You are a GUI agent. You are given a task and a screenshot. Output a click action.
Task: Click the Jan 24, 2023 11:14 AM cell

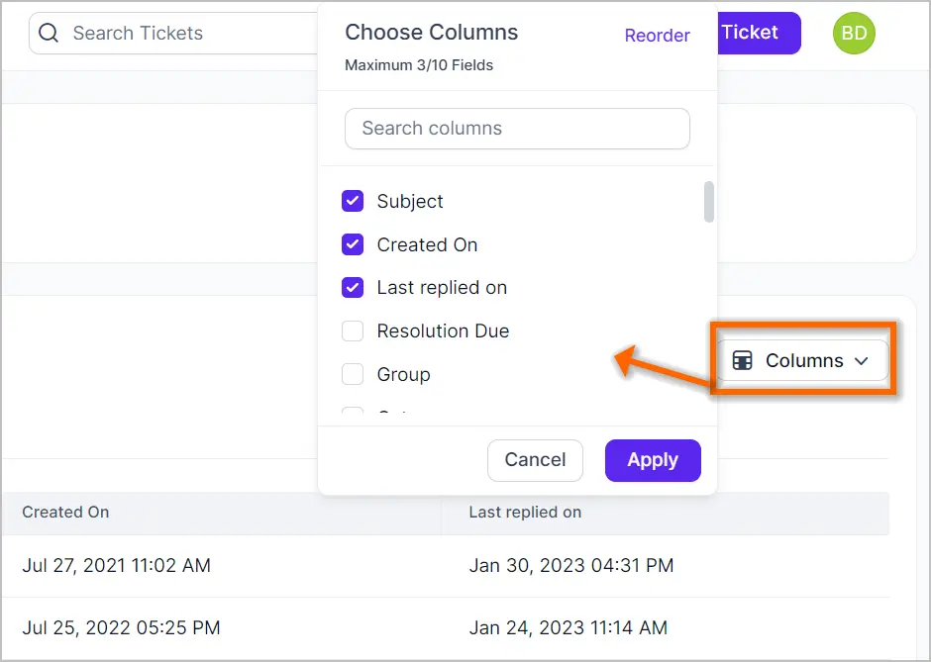(x=569, y=627)
